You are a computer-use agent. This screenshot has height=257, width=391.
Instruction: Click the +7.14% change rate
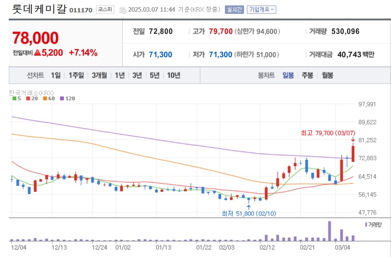[x=83, y=53]
